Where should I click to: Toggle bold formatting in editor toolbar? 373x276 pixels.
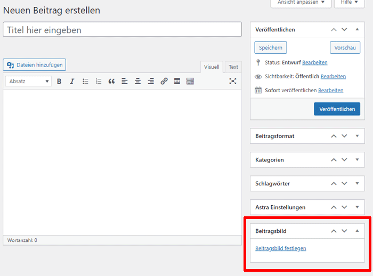coord(59,82)
